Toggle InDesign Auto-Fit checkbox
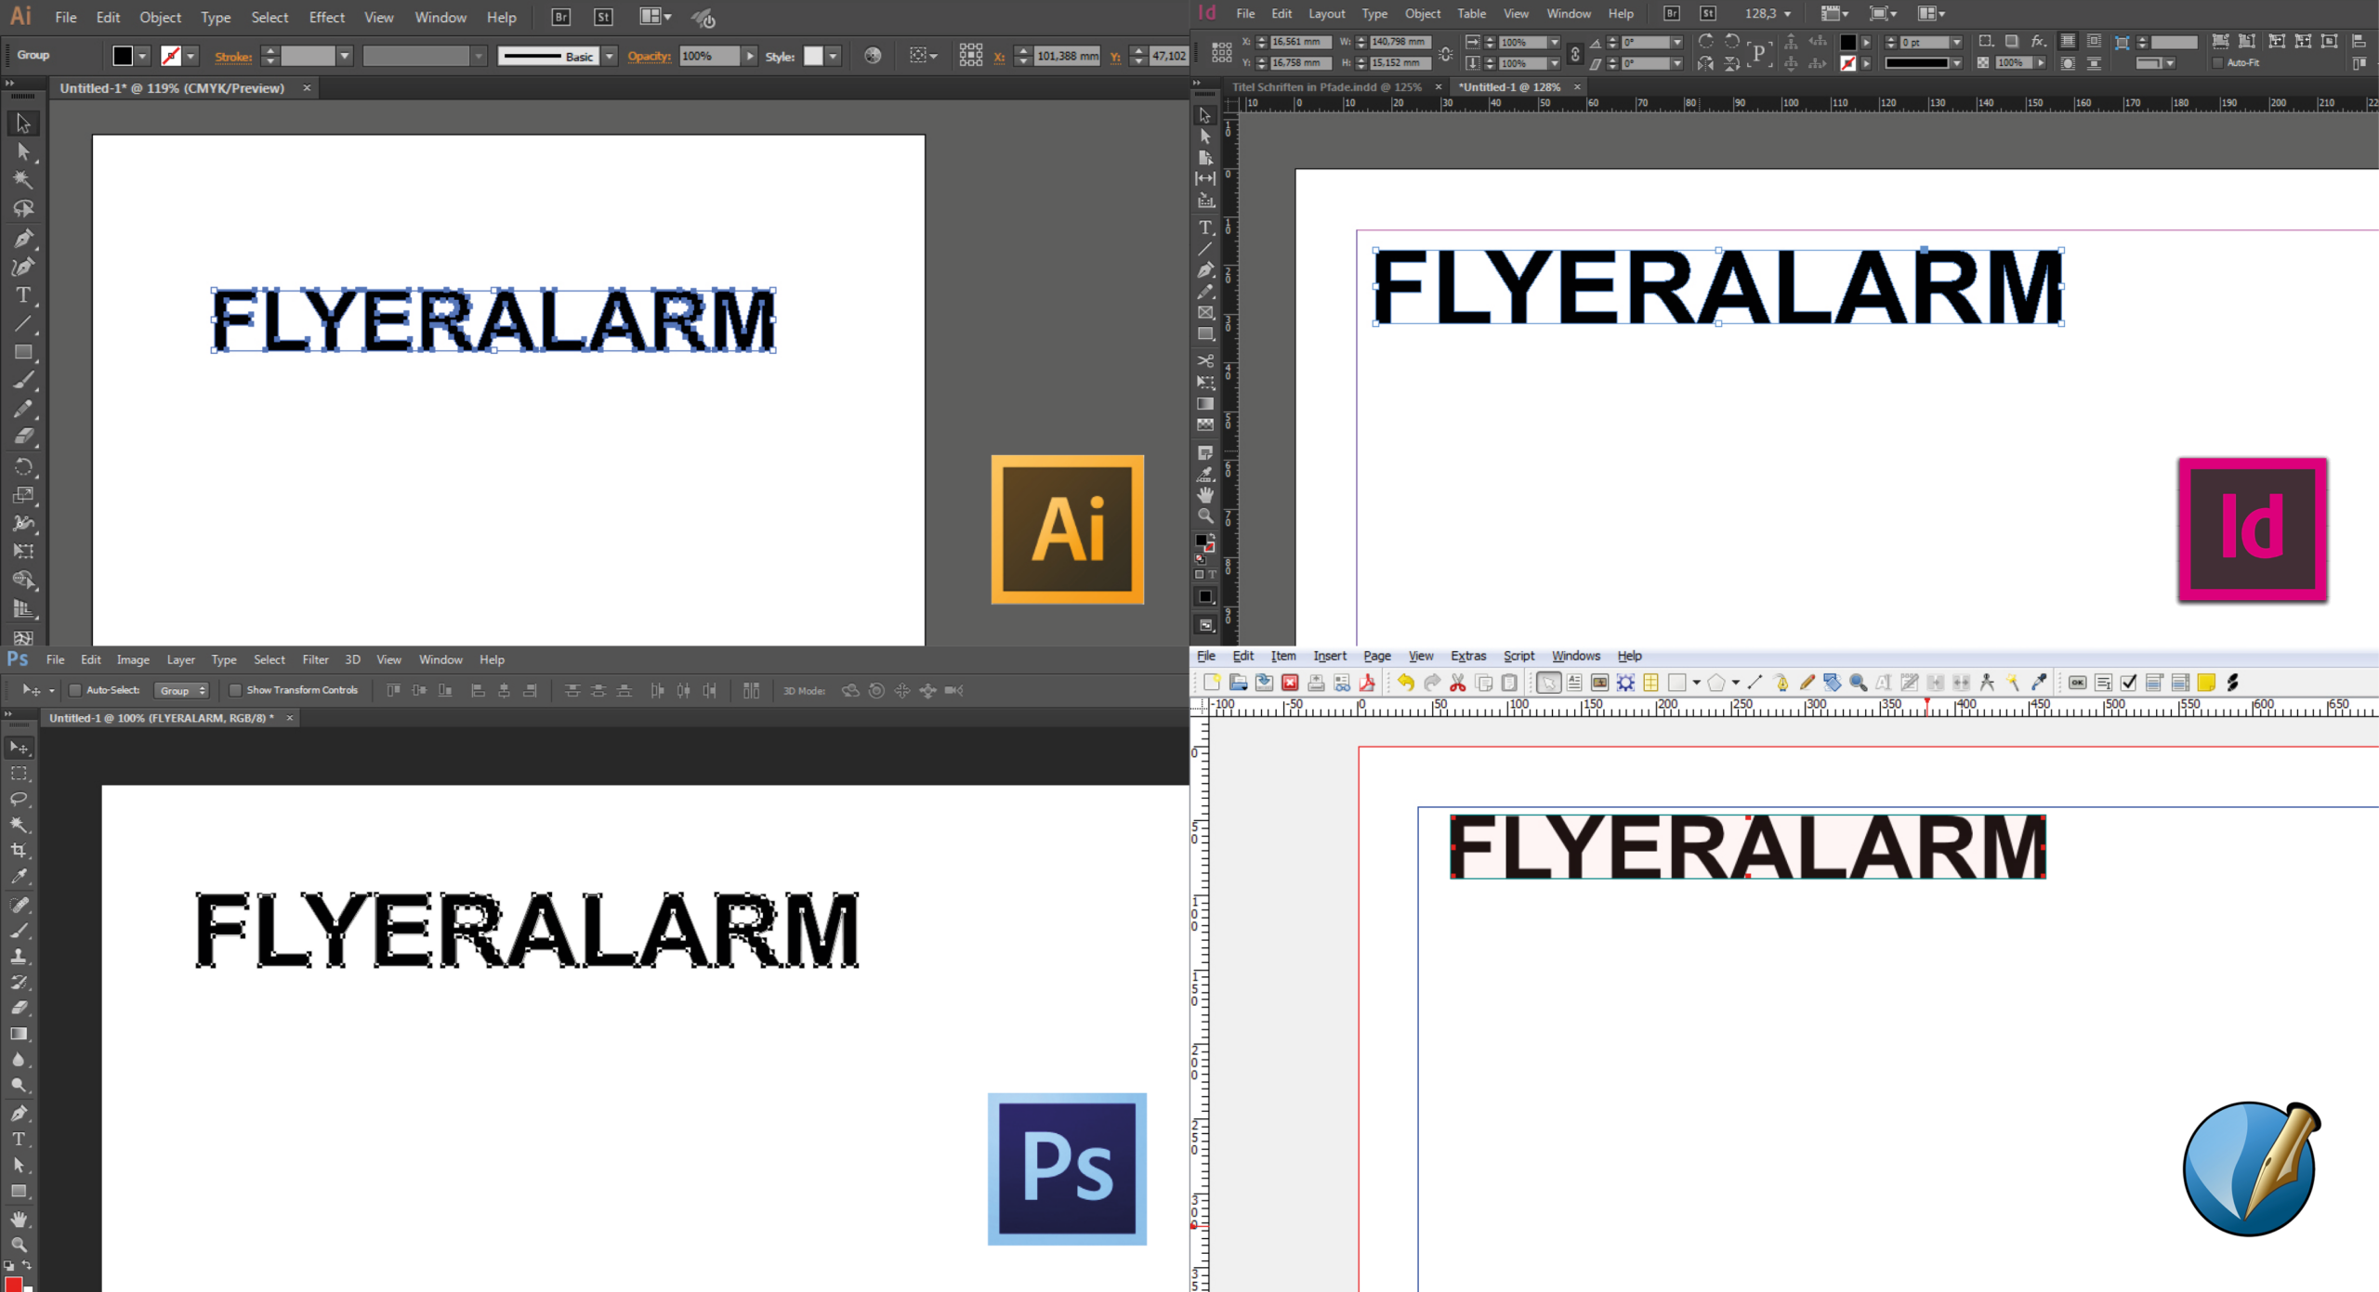The image size is (2379, 1292). 2217,63
